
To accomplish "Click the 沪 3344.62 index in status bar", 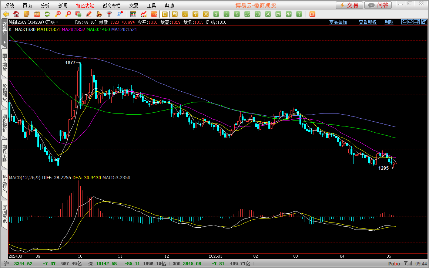I will [x=18, y=264].
